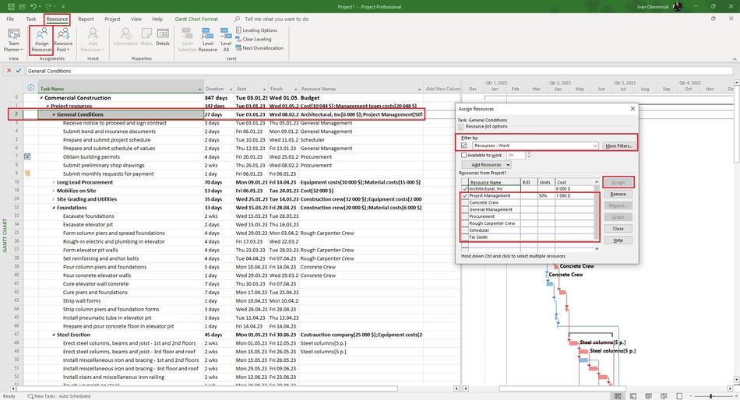Switch to the Report tab
740x400 pixels.
[x=86, y=19]
